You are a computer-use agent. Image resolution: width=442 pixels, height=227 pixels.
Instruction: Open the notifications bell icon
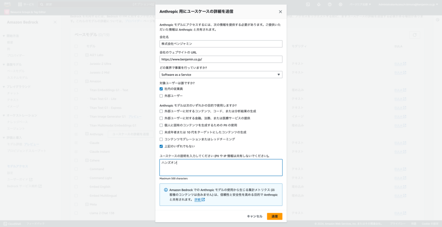pos(319,4)
